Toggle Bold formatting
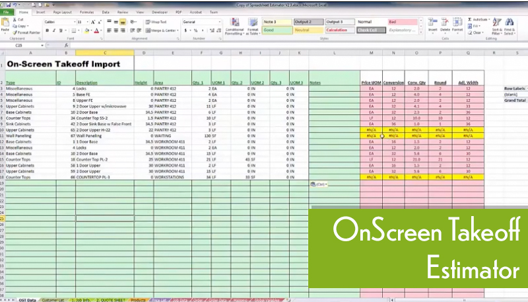This screenshot has height=302, width=528. (47, 30)
